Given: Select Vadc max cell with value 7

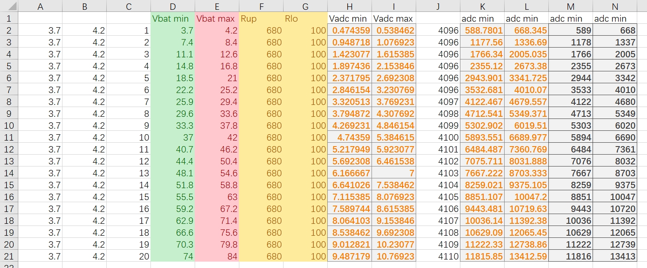Looking at the screenshot, I should click(394, 173).
